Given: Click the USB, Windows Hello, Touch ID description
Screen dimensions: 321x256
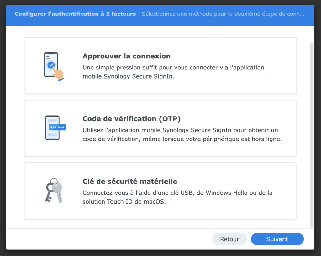Looking at the screenshot, I should point(177,197).
